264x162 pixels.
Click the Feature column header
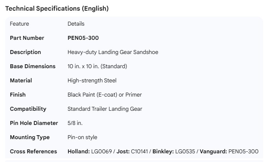click(x=19, y=24)
